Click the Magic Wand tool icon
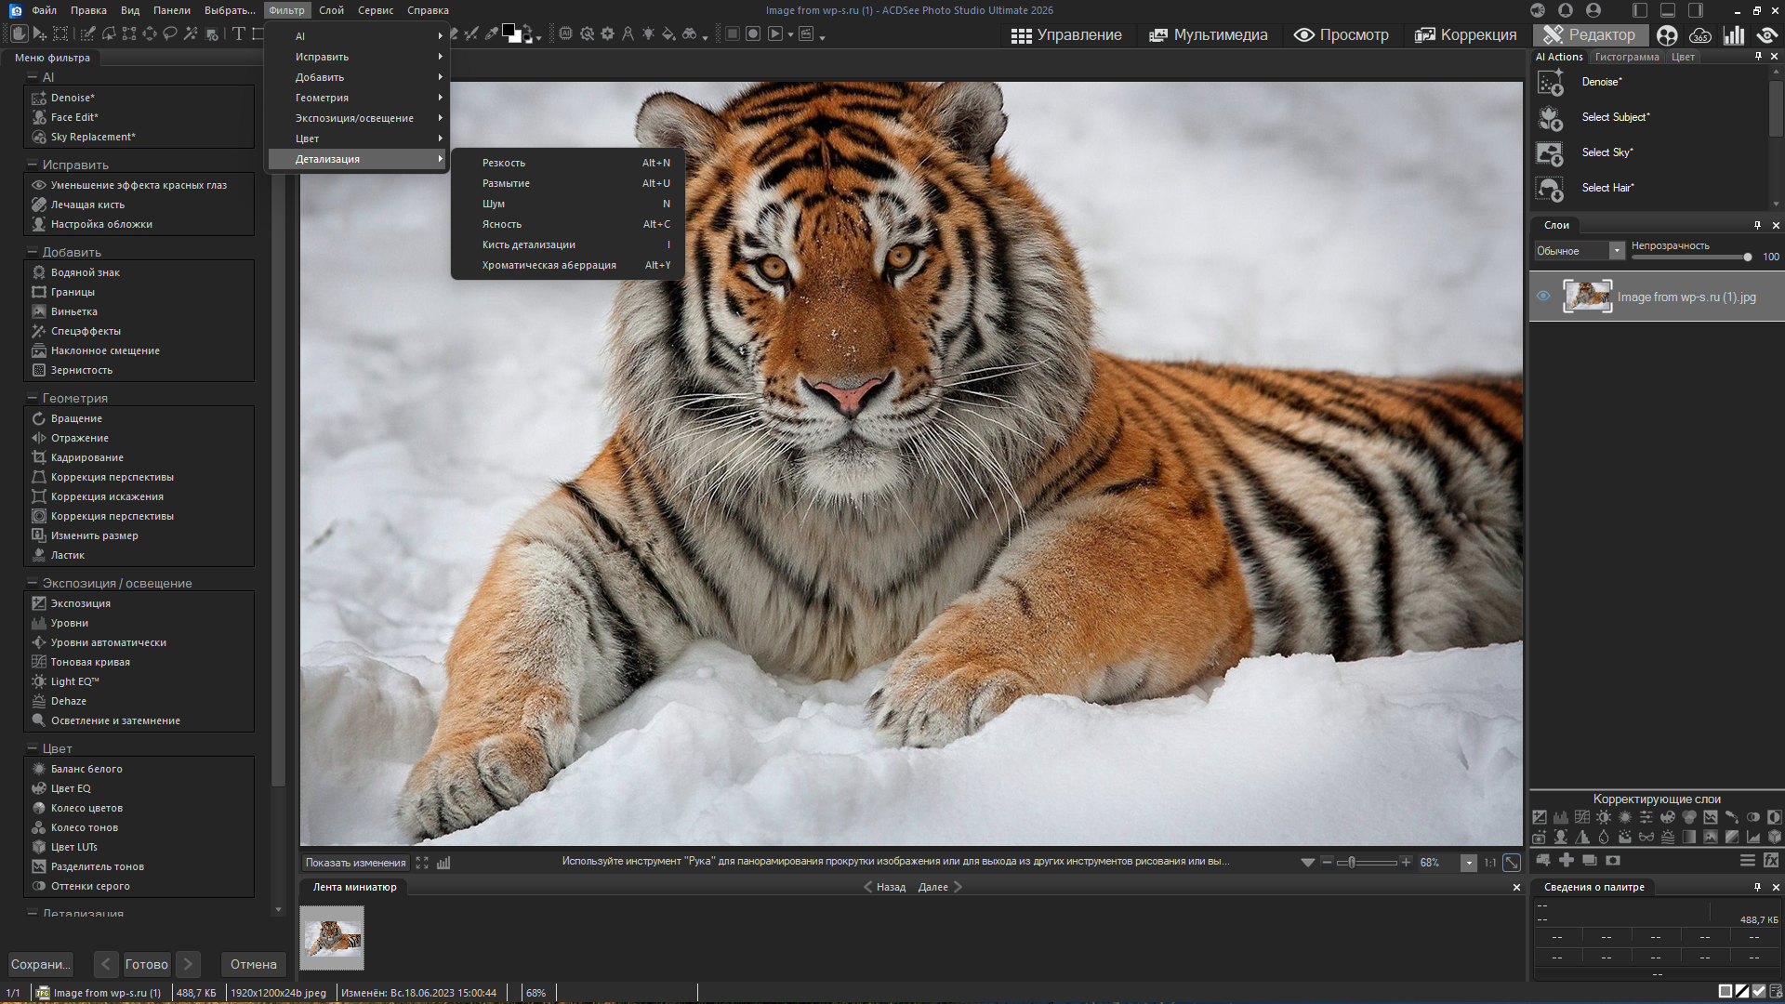The image size is (1785, 1004). coord(191,33)
